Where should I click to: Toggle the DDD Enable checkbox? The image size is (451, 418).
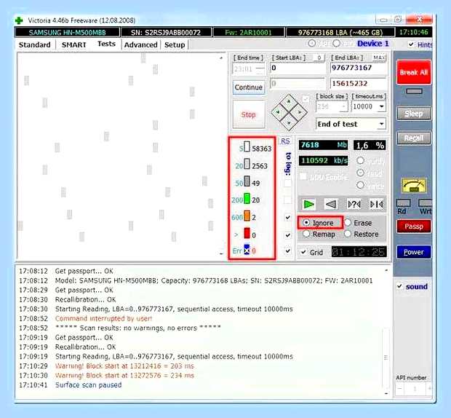(303, 176)
